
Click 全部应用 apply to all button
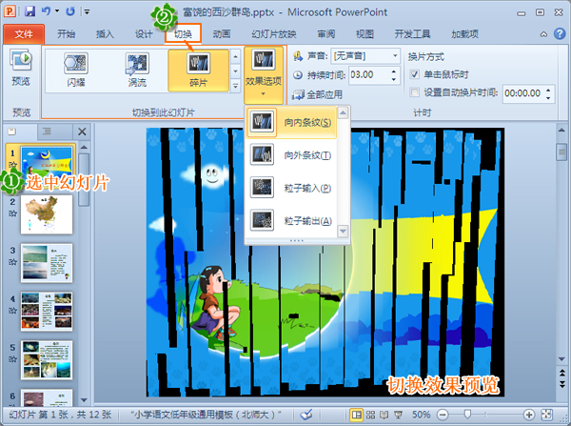click(318, 95)
